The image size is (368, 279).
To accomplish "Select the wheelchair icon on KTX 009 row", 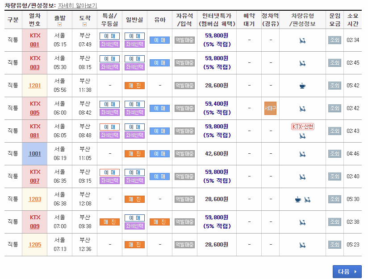I will click(302, 222).
